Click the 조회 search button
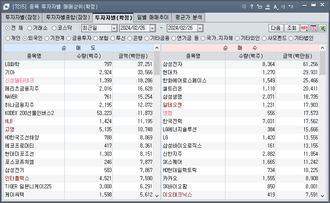Image resolution: width=330 pixels, height=203 pixels. click(x=292, y=28)
